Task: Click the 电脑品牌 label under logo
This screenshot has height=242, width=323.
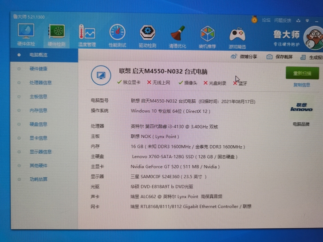Action: click(301, 124)
